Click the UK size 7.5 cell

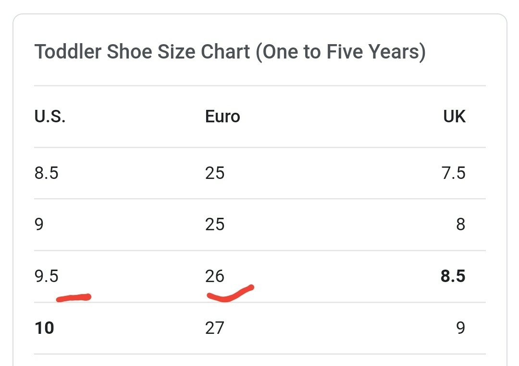454,173
